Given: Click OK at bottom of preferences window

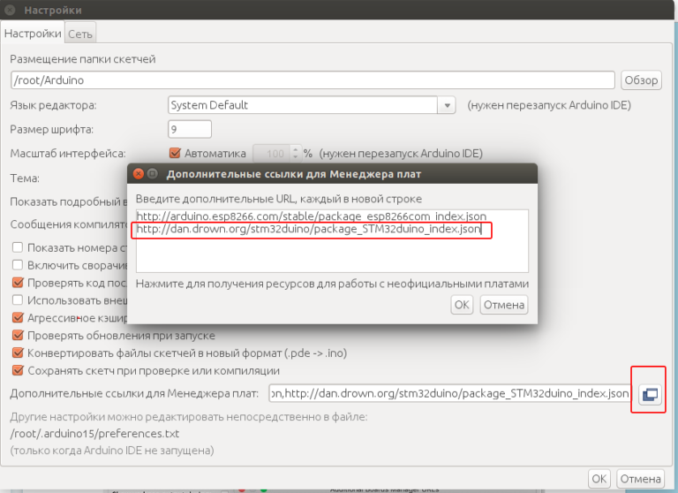Looking at the screenshot, I should [x=599, y=479].
